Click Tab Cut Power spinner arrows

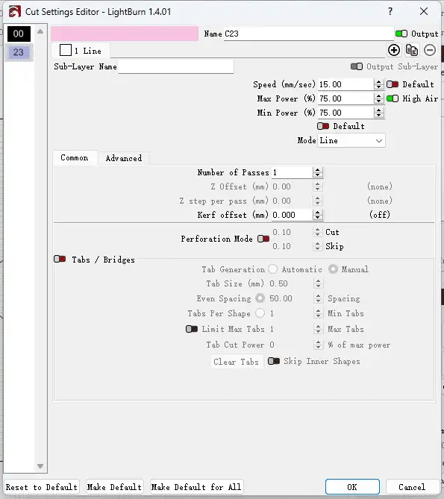click(x=319, y=345)
